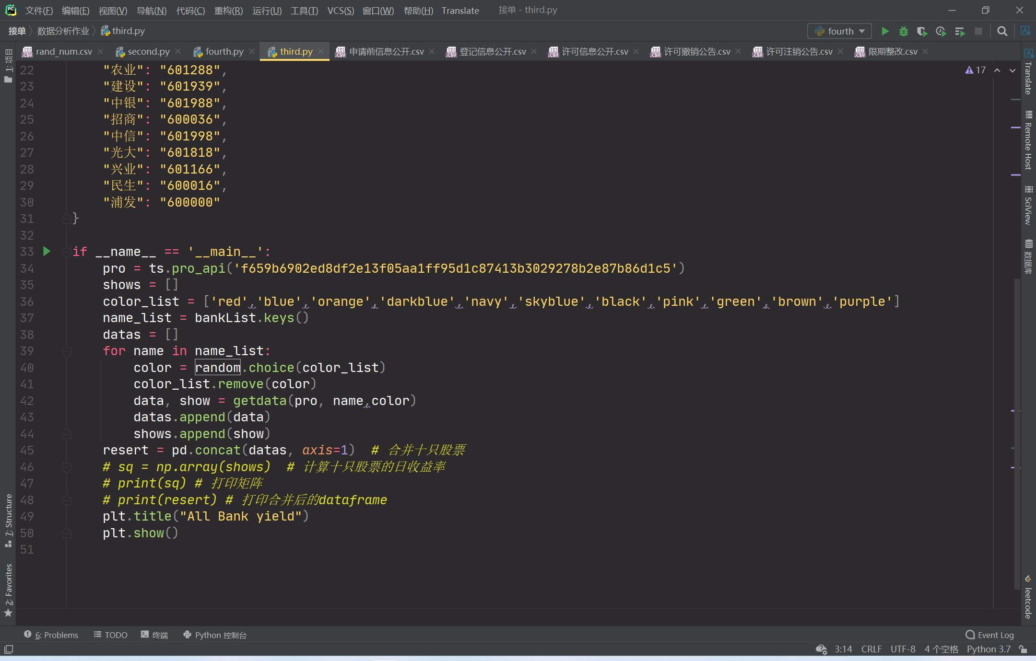
Task: Open the VCS(S) menu
Action: [x=341, y=11]
